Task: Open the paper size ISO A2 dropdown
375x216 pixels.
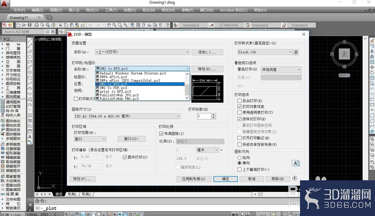Action: point(127,116)
